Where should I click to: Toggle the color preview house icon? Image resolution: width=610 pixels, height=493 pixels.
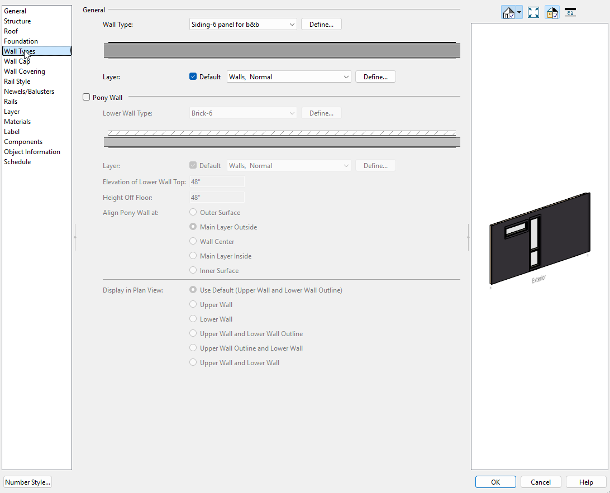coord(552,13)
